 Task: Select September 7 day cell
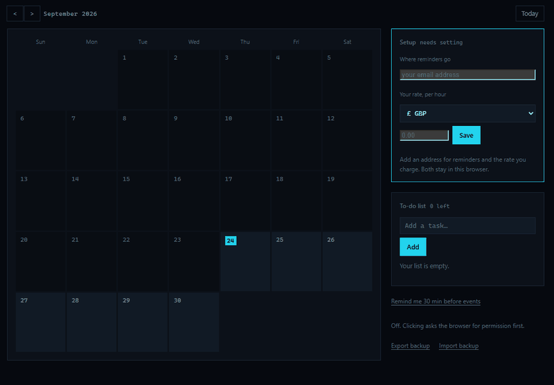click(x=92, y=140)
